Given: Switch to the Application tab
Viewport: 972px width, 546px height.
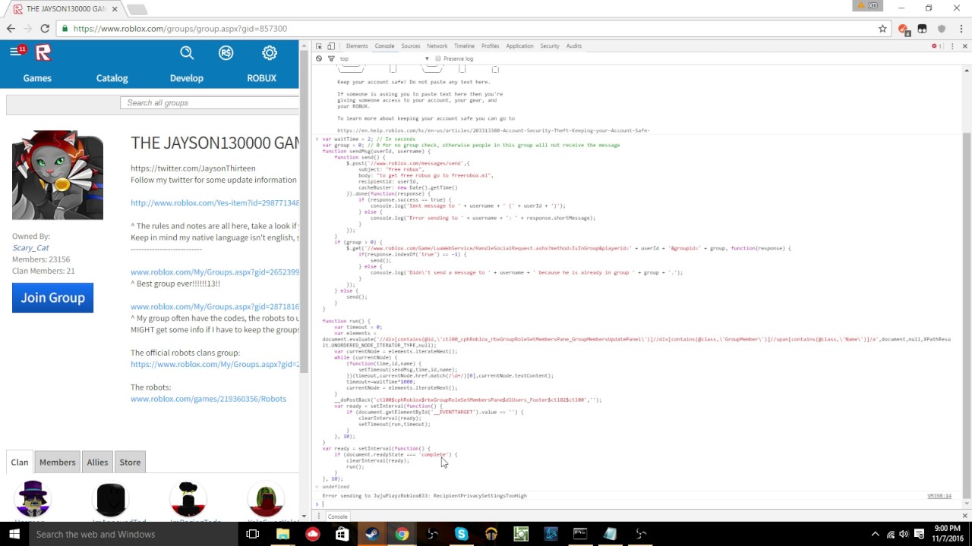Looking at the screenshot, I should (x=519, y=46).
